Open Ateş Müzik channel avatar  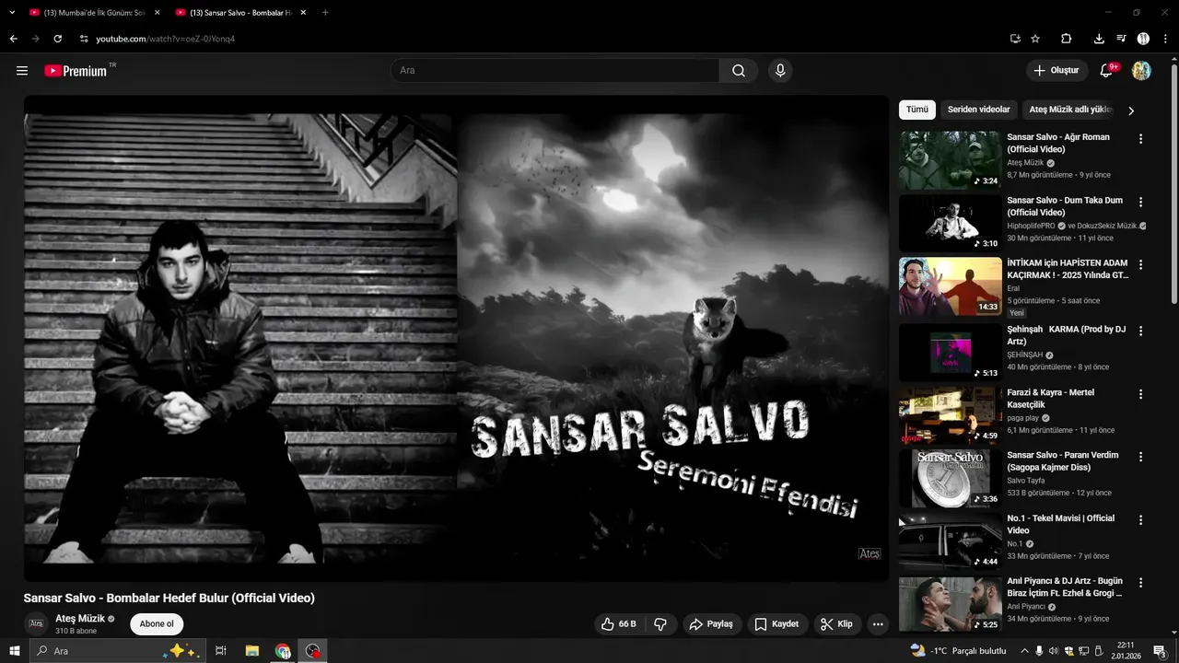(x=36, y=623)
